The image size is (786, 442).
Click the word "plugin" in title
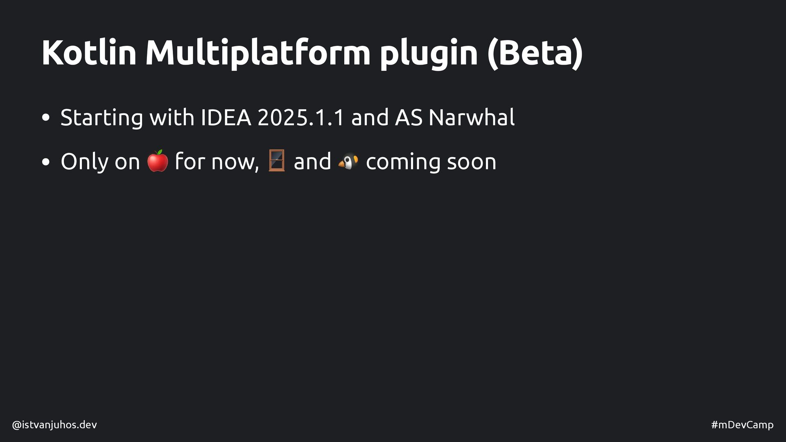pyautogui.click(x=429, y=54)
